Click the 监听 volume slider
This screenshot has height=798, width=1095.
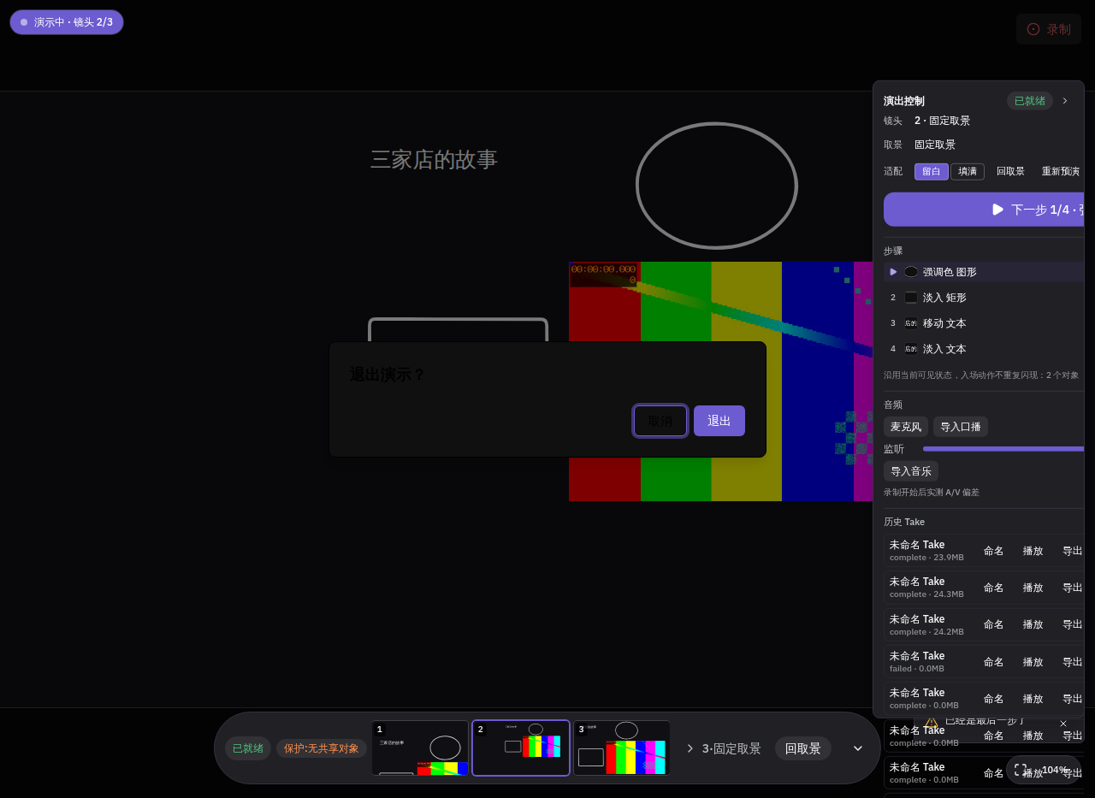(x=1003, y=448)
